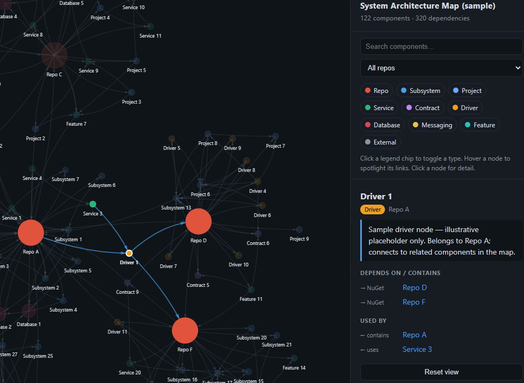Viewport: 524px width, 383px height.
Task: Select the Driver 6 node
Action: click(263, 206)
